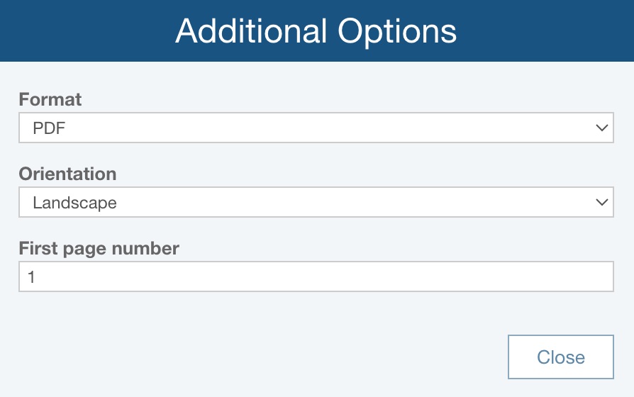Click the middle of the Format select box
Screen dimensions: 634x397
(x=316, y=128)
